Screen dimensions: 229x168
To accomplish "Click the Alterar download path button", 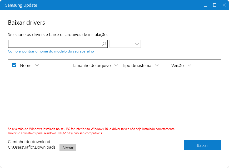I will click(68, 148).
